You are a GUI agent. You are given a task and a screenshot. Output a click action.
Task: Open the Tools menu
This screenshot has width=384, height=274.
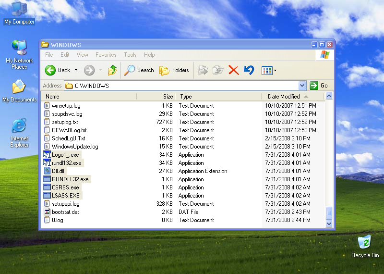tap(130, 55)
